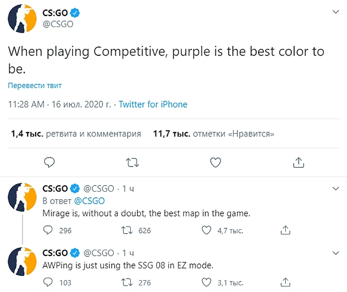Click the Перевести твит translate link
347x292 pixels.
coord(35,86)
